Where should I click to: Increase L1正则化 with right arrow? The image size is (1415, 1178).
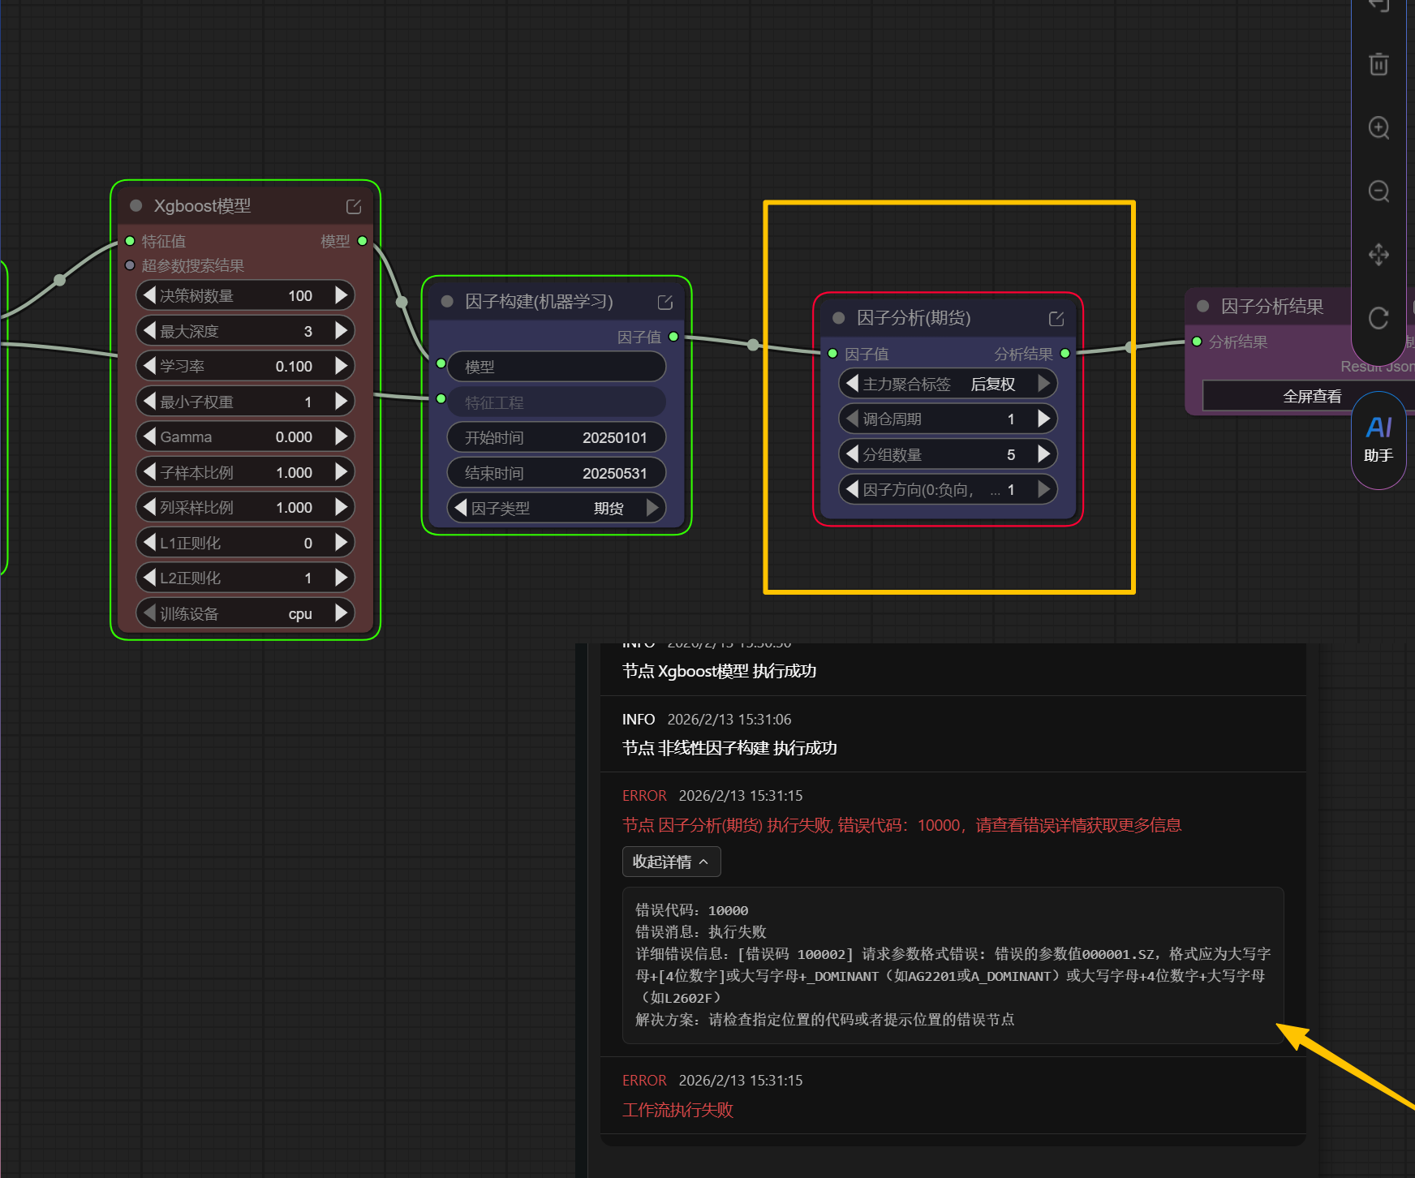pos(342,543)
